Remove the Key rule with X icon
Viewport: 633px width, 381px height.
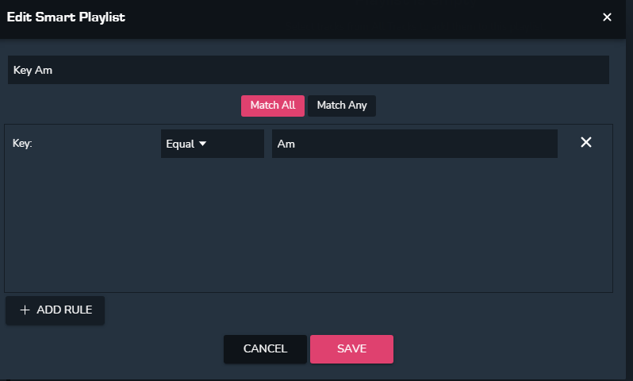coord(586,142)
